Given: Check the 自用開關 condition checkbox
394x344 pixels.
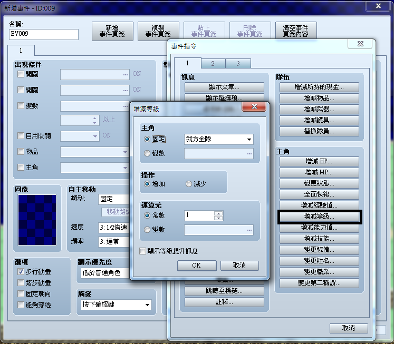Looking at the screenshot, I should point(21,136).
